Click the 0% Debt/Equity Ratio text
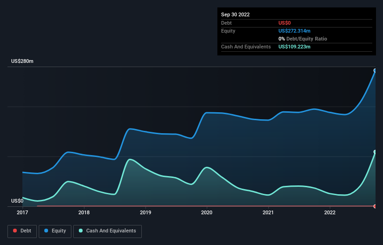The height and width of the screenshot is (245, 383). (303, 39)
